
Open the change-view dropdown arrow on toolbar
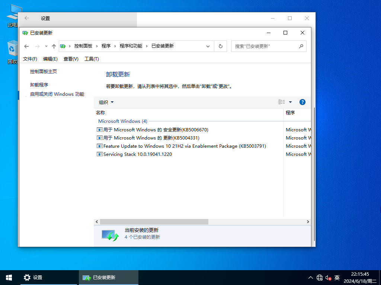(290, 102)
